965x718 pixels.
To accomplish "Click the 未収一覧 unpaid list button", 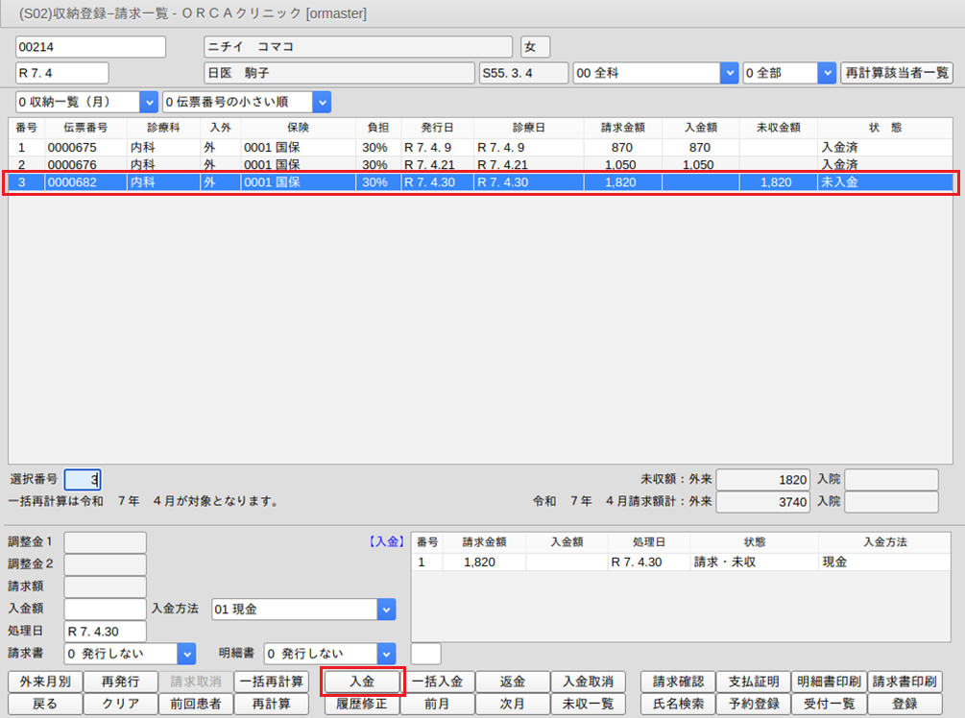I will [588, 704].
